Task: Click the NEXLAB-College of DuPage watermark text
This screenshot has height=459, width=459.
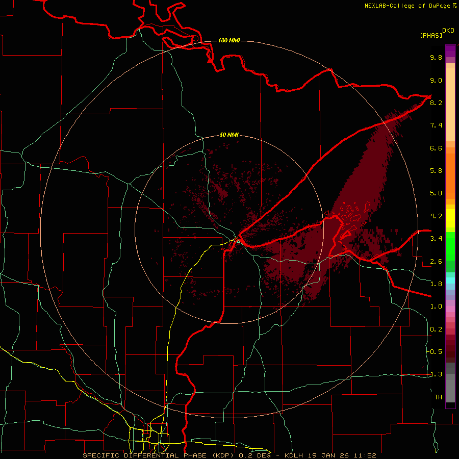Action: (407, 6)
